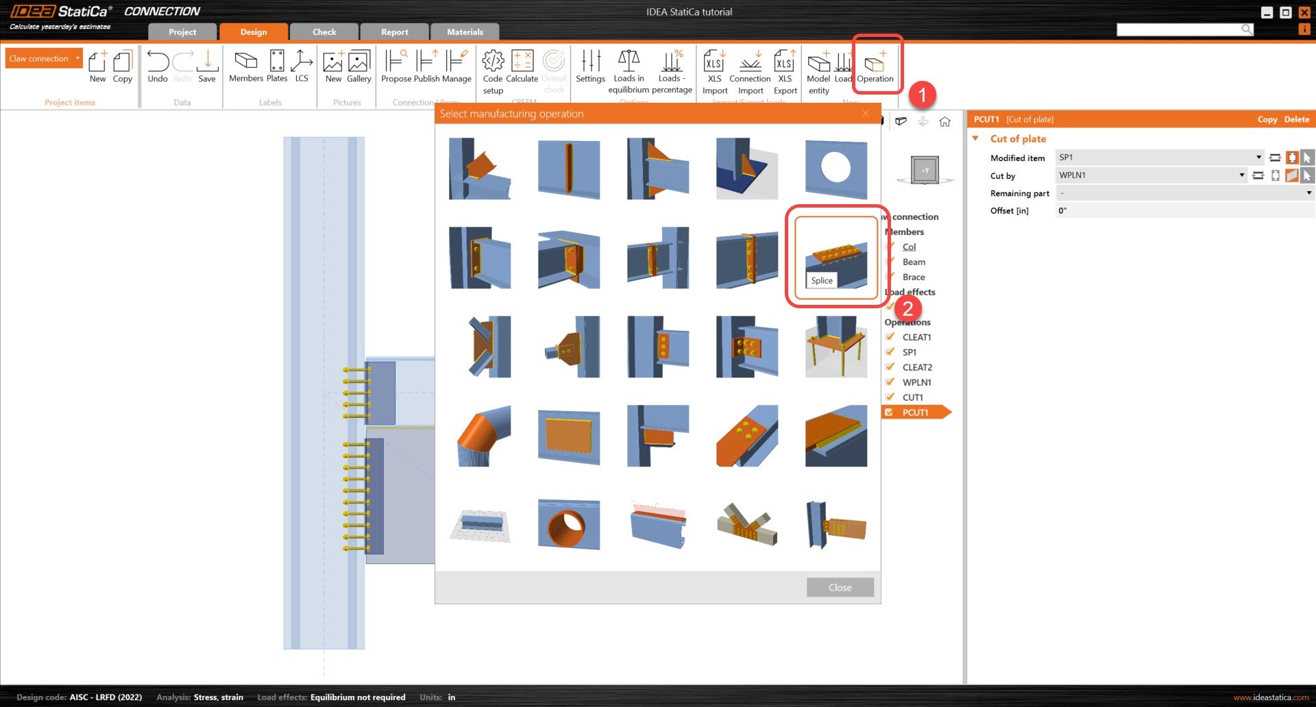Click the Operation icon in the ribbon
The height and width of the screenshot is (707, 1316).
click(875, 66)
